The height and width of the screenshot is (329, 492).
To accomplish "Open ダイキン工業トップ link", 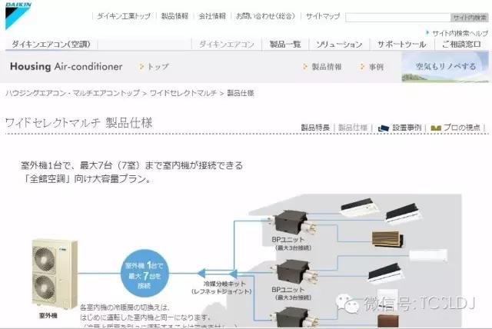I will click(124, 16).
